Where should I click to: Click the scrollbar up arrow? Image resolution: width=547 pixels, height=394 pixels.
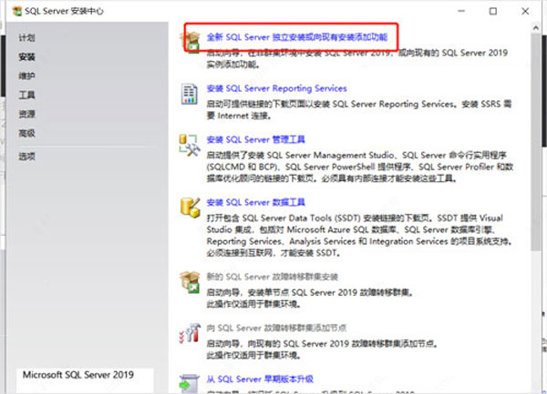tap(536, 27)
